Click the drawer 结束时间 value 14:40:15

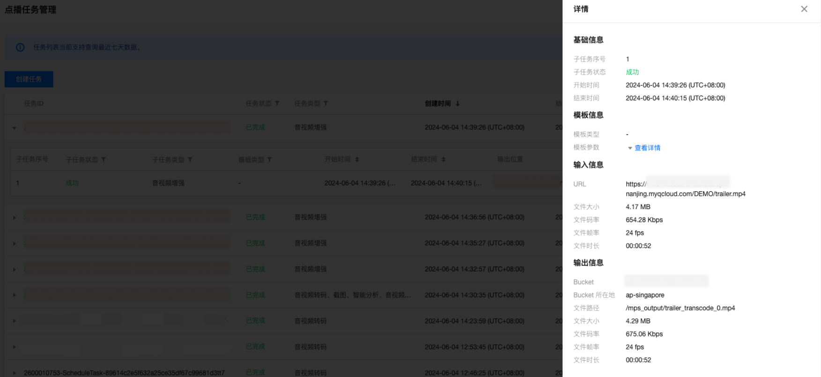(675, 98)
